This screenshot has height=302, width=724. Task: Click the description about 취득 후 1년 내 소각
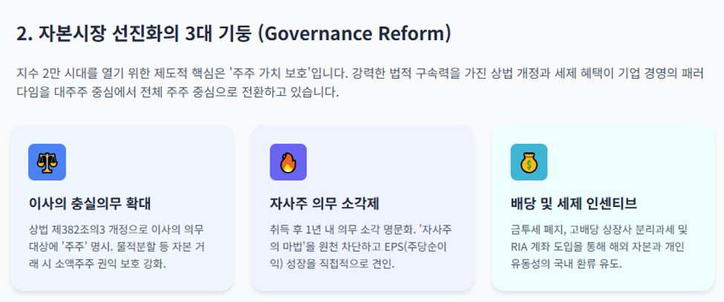358,248
